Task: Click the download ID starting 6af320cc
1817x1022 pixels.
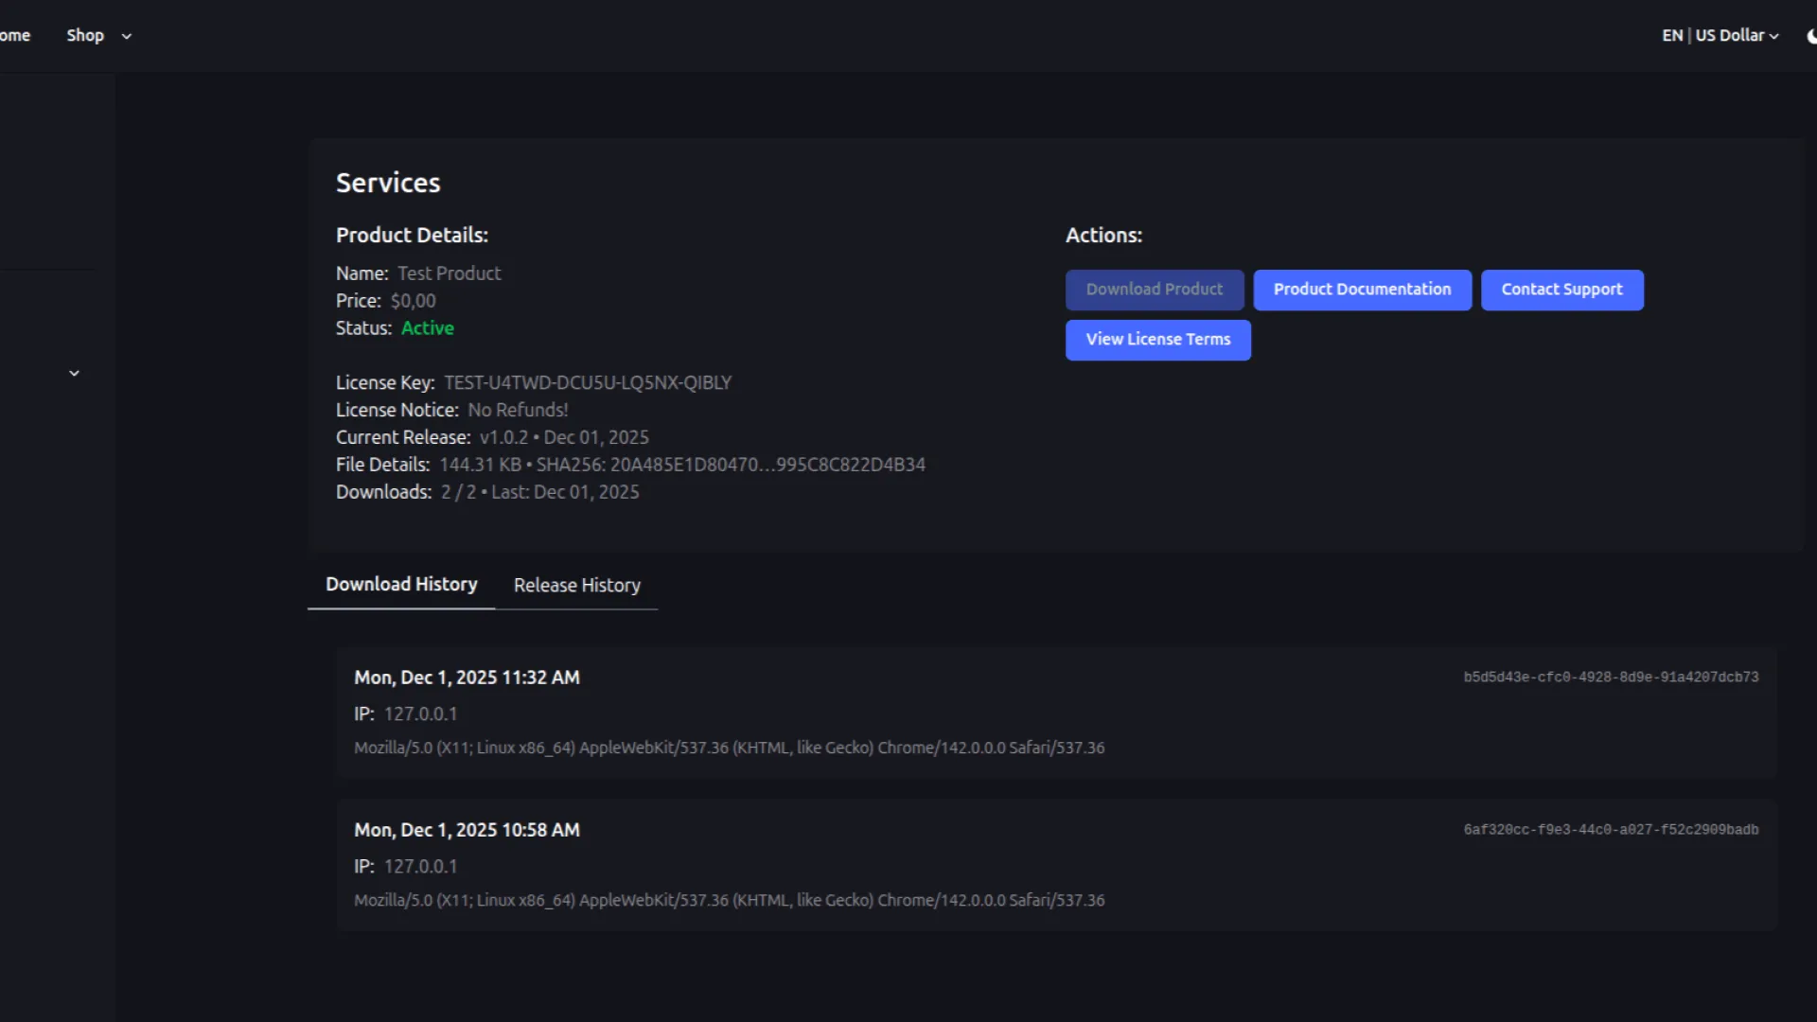Action: point(1610,830)
